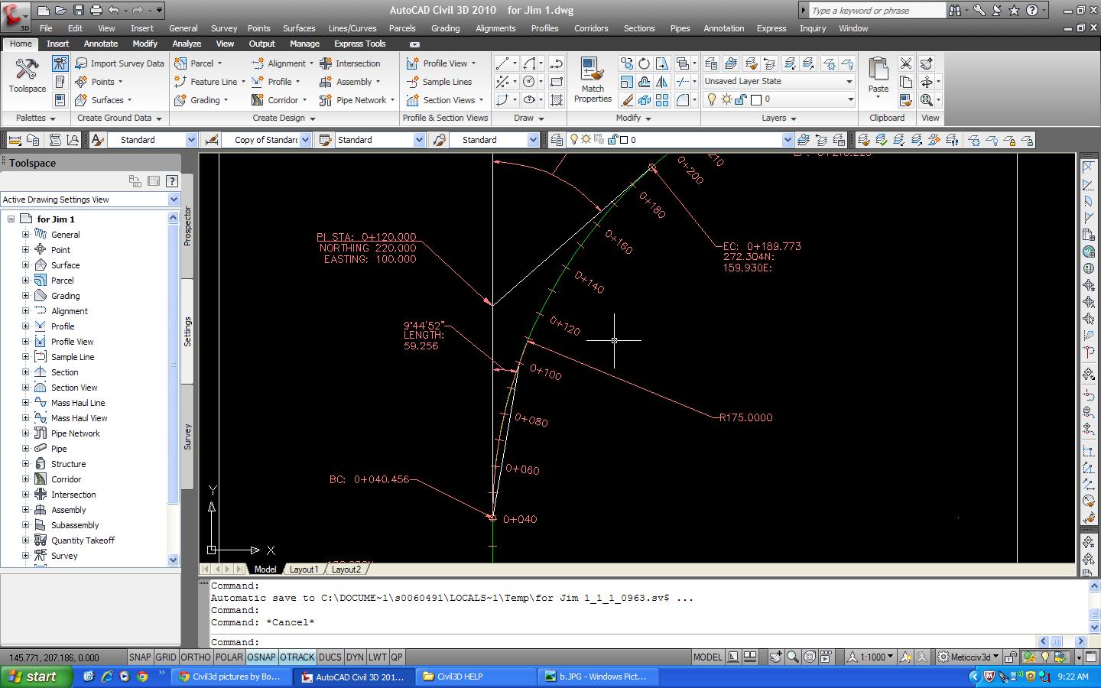This screenshot has width=1101, height=688.
Task: Click the keyword search input field
Action: (x=877, y=11)
